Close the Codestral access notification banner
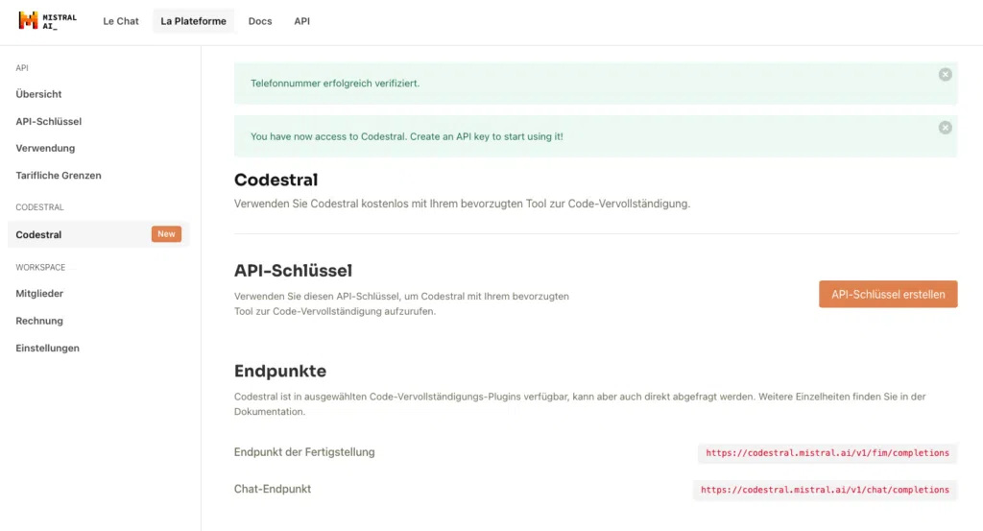This screenshot has width=983, height=531. [945, 128]
